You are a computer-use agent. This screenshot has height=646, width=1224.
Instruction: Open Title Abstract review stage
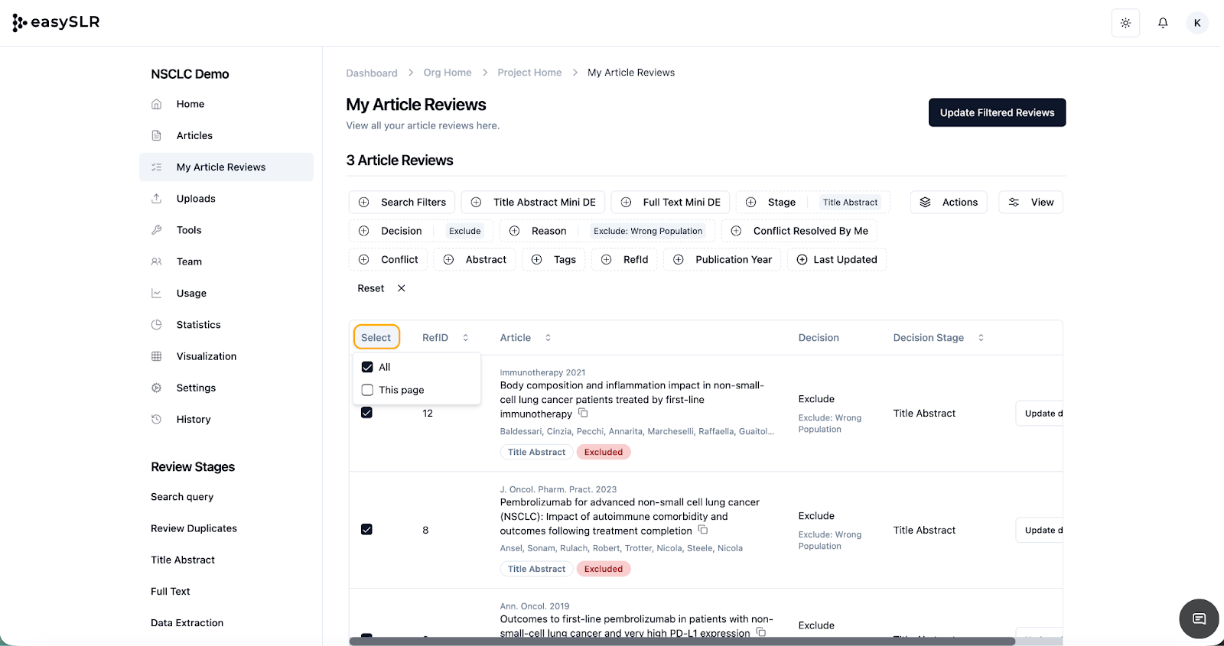(x=183, y=560)
